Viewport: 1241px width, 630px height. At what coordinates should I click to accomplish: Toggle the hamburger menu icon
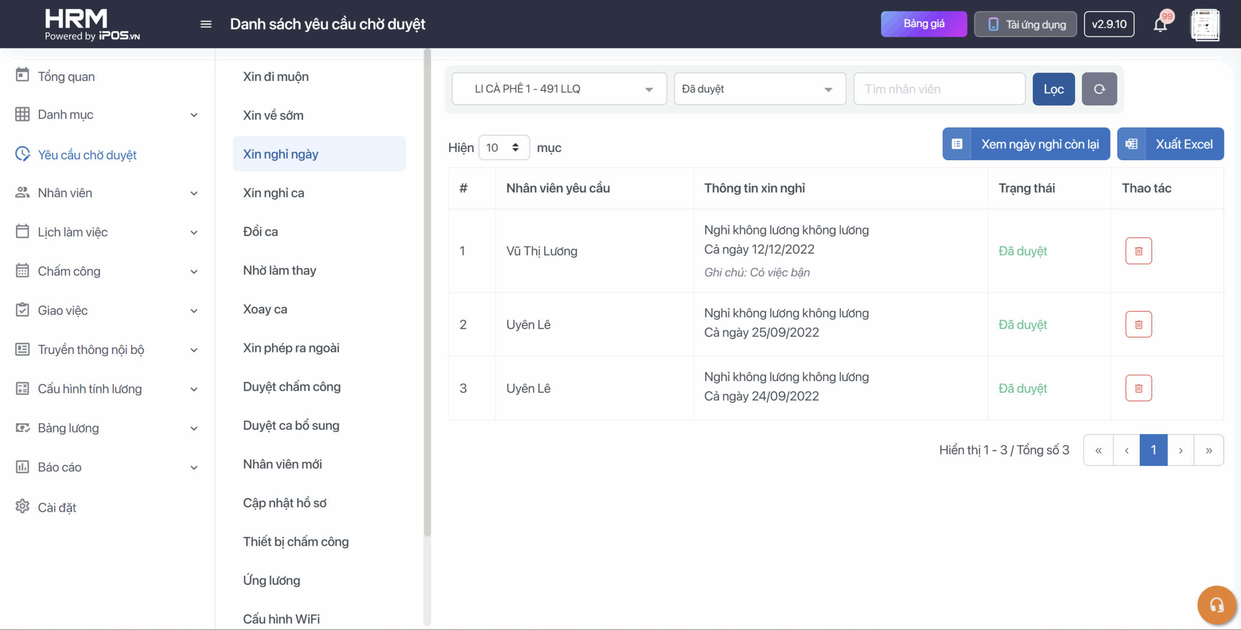(x=206, y=24)
